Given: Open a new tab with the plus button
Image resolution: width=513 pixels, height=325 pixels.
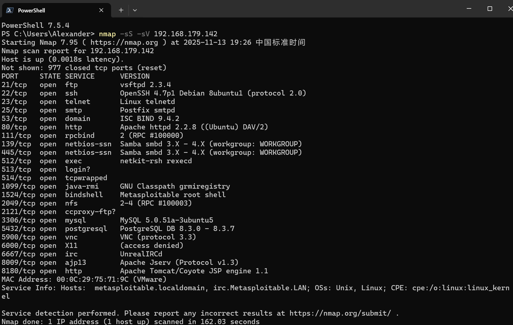Looking at the screenshot, I should pos(121,10).
